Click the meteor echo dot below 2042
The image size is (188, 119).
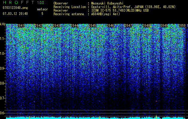click(x=34, y=102)
